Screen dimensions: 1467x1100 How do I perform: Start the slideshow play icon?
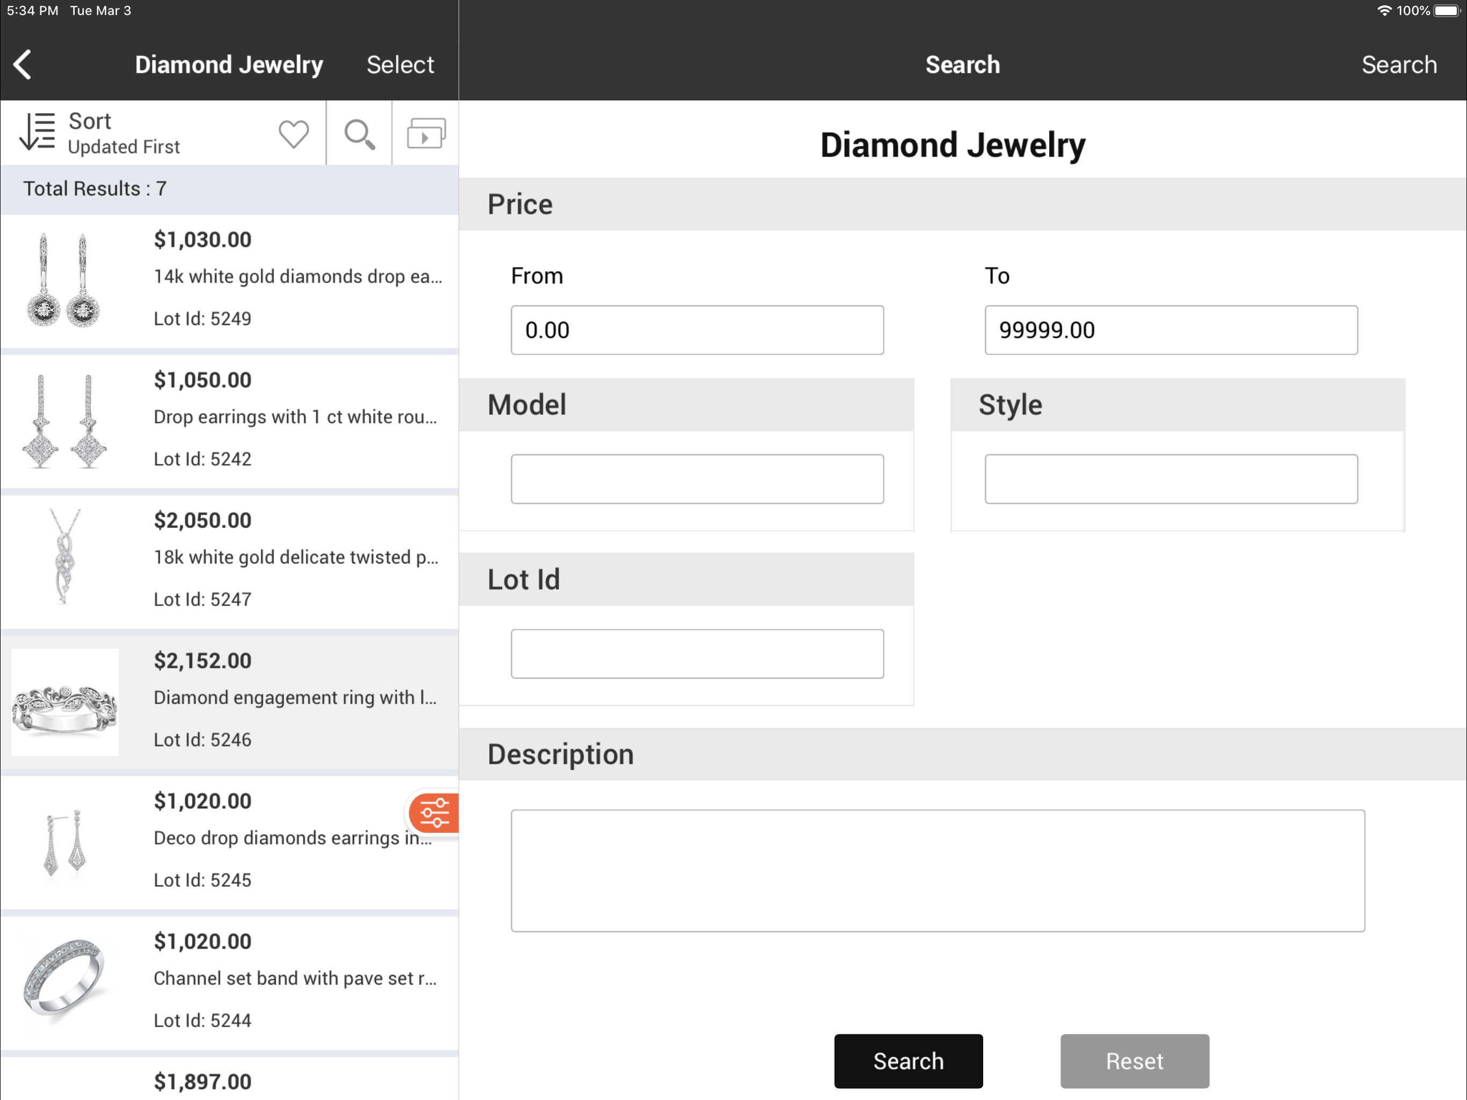(x=426, y=133)
